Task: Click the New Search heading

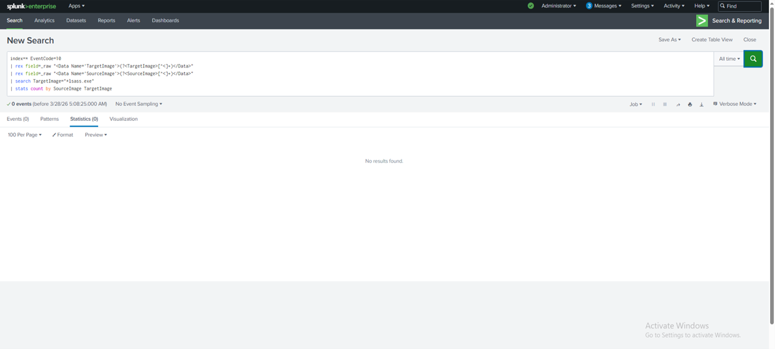Action: coord(30,40)
